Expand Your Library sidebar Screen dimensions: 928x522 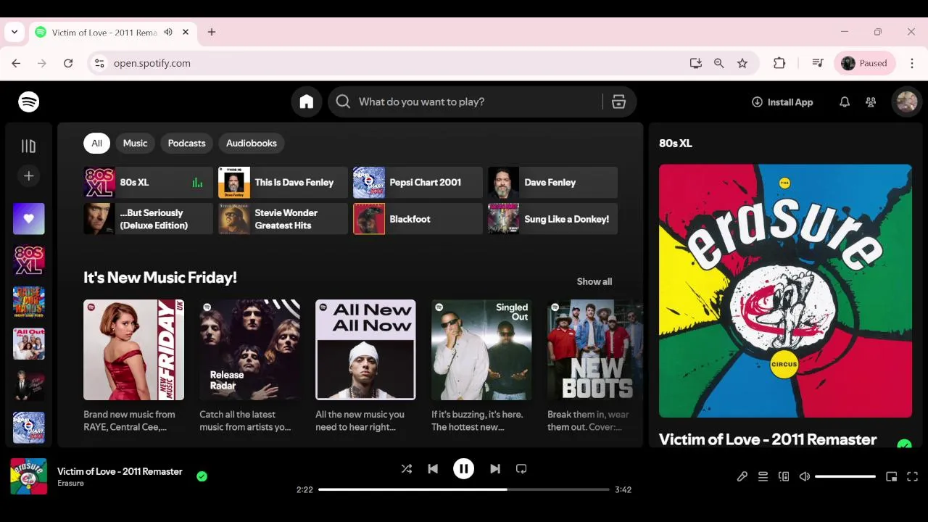[x=29, y=146]
